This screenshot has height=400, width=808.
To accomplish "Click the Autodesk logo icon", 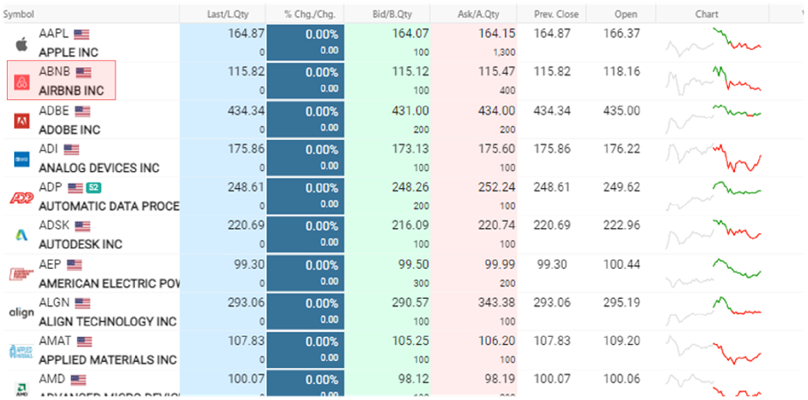I will (20, 235).
